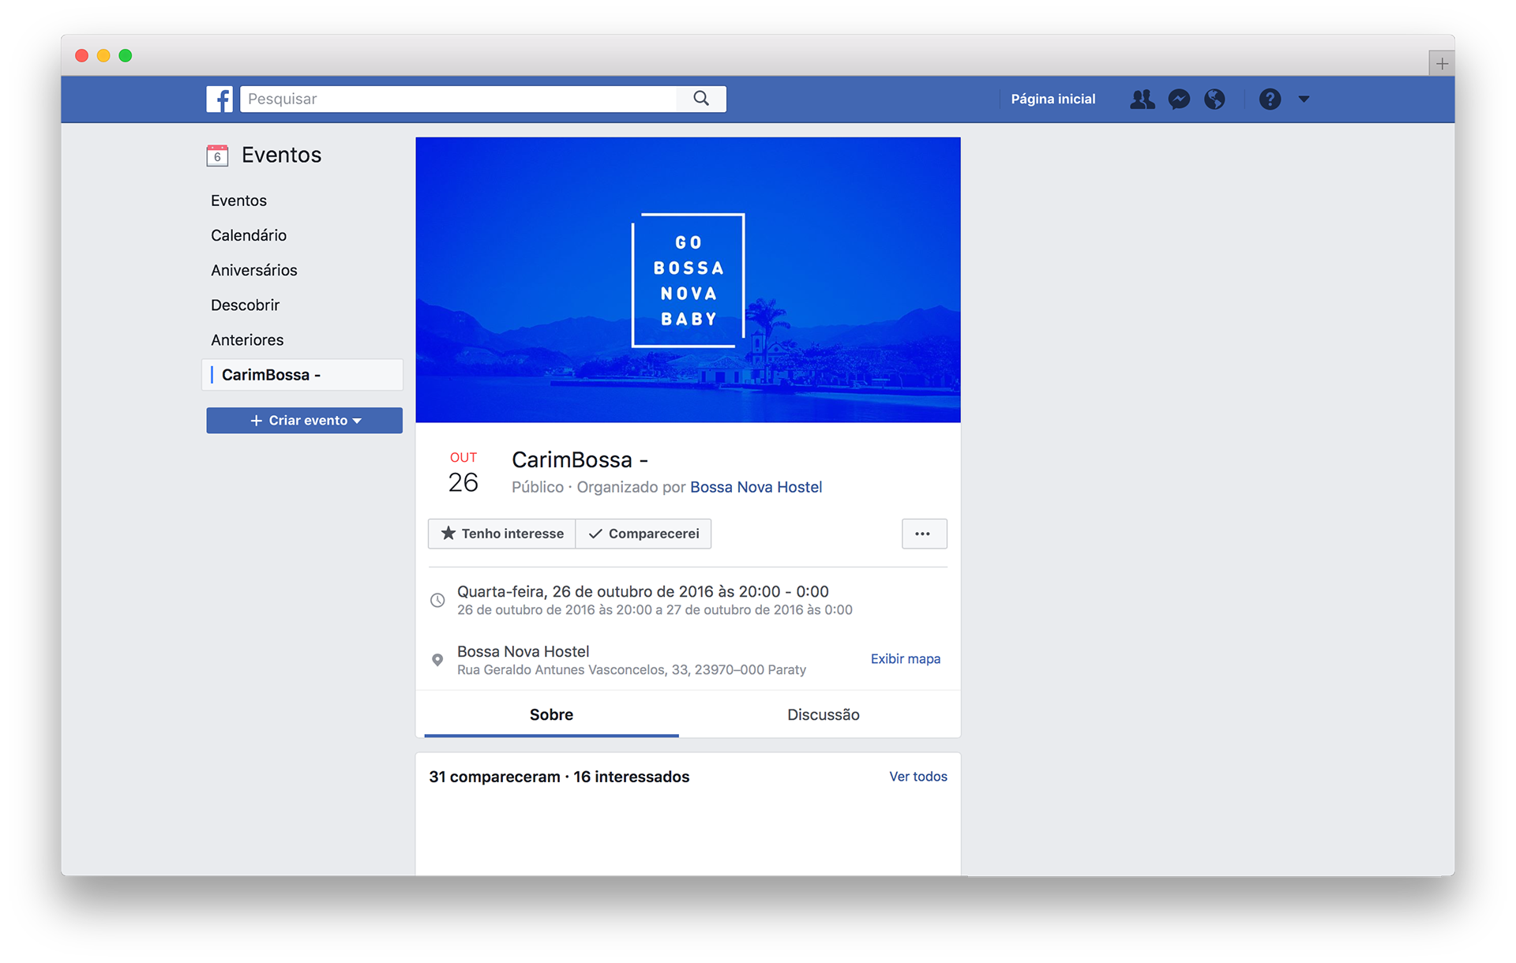This screenshot has height=963, width=1516.
Task: Open the Bossa Nova Hostel organizer link
Action: click(x=756, y=487)
